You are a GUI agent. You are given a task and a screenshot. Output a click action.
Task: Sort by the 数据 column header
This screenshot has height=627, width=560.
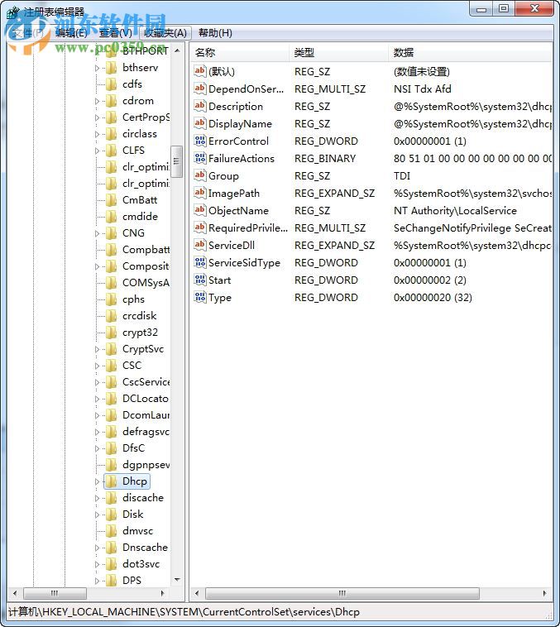pyautogui.click(x=470, y=52)
